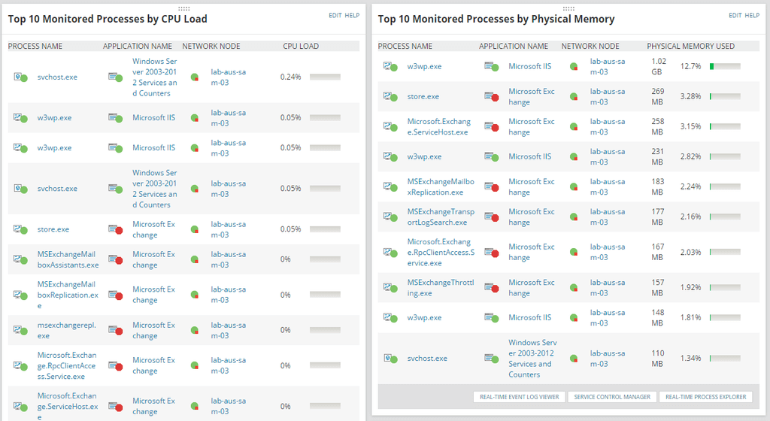Viewport: 770px width, 421px height.
Task: Click process icon beside MSExchangeMailboxReplication.exe in CPU panel
Action: (20, 295)
